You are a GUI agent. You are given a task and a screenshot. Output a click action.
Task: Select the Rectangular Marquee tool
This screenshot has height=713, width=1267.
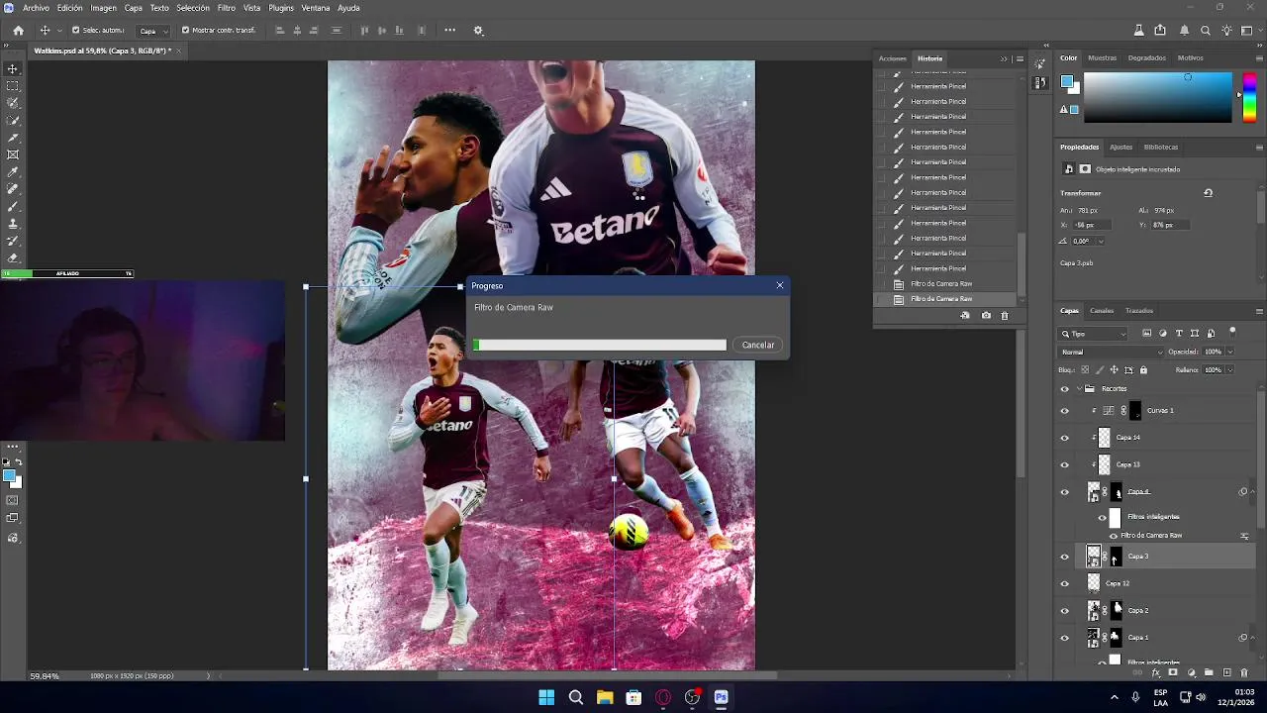pyautogui.click(x=13, y=86)
